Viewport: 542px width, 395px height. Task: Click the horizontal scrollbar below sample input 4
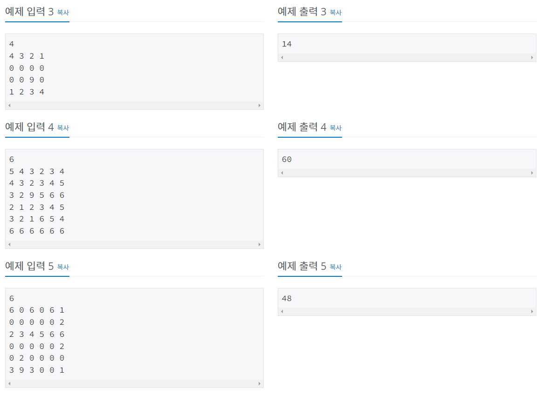pos(134,244)
